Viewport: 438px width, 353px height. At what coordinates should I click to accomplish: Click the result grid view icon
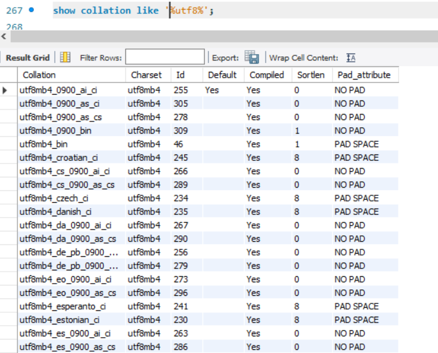point(65,57)
